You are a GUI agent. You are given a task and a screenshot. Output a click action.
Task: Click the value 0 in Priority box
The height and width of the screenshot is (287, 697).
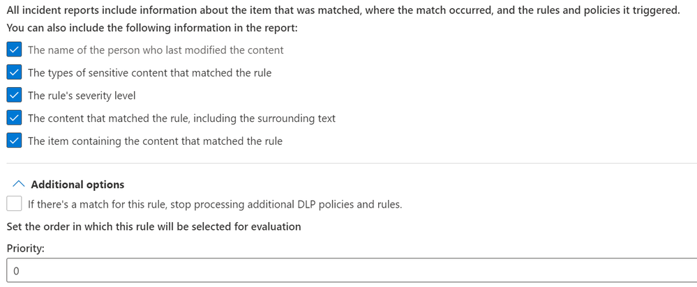(15, 271)
